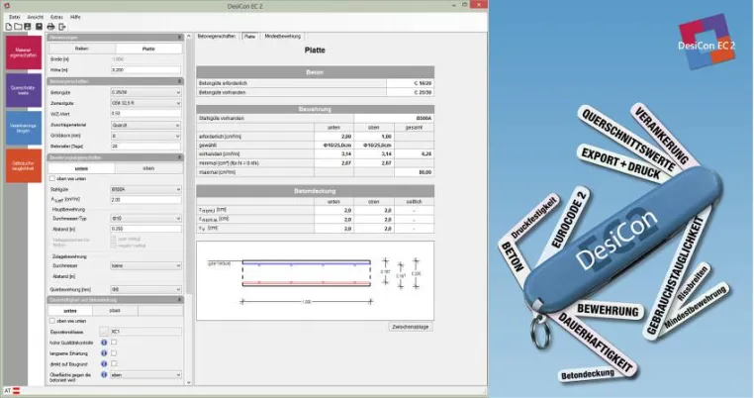Click the '80,00' maximal value cell
Viewport: 754px width, 398px height.
click(414, 172)
